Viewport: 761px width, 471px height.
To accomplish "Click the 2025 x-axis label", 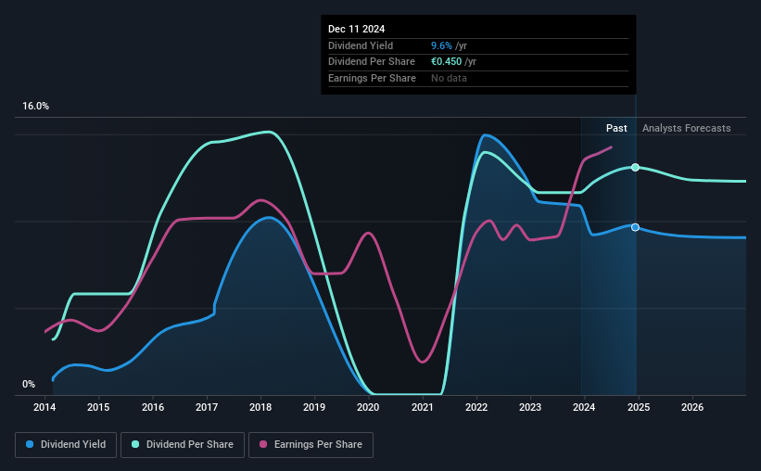I will pyautogui.click(x=639, y=407).
